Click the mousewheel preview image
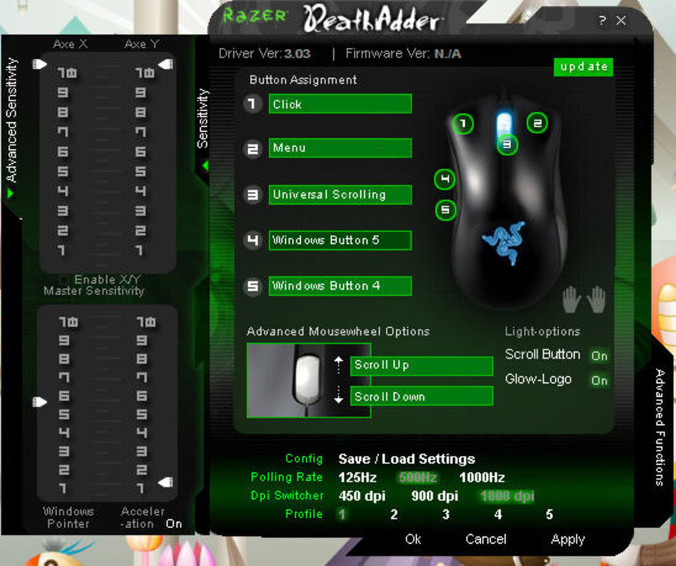Image resolution: width=676 pixels, height=566 pixels. tap(309, 380)
